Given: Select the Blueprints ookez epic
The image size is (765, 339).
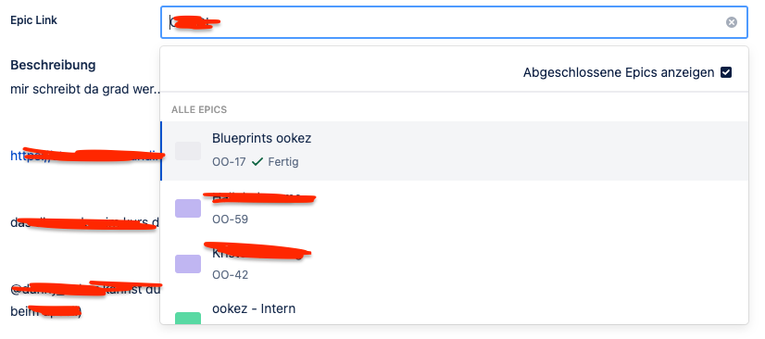Looking at the screenshot, I should (x=454, y=151).
